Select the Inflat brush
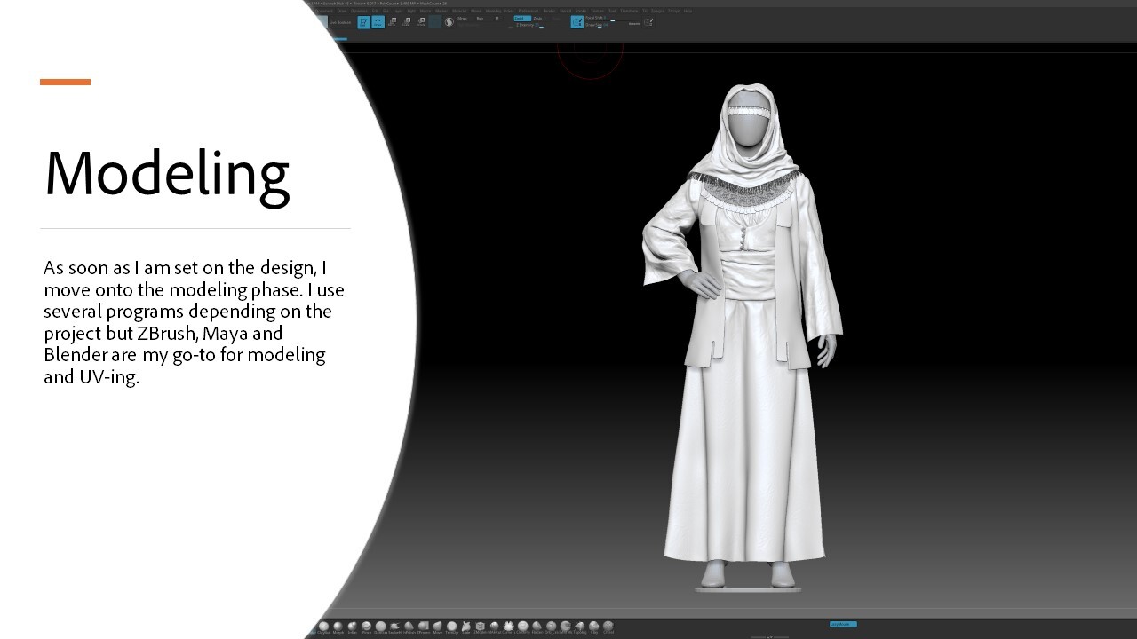Image resolution: width=1137 pixels, height=639 pixels. point(352,626)
